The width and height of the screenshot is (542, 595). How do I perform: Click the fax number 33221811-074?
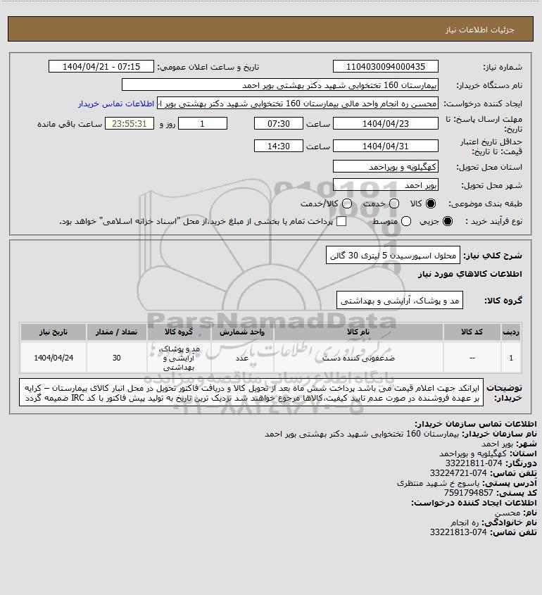474,463
